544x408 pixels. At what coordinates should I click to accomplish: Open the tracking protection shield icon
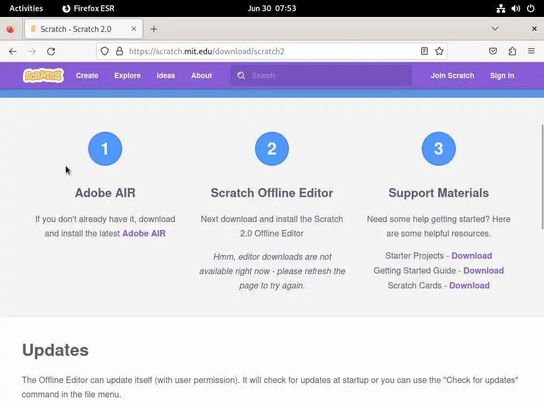(105, 52)
